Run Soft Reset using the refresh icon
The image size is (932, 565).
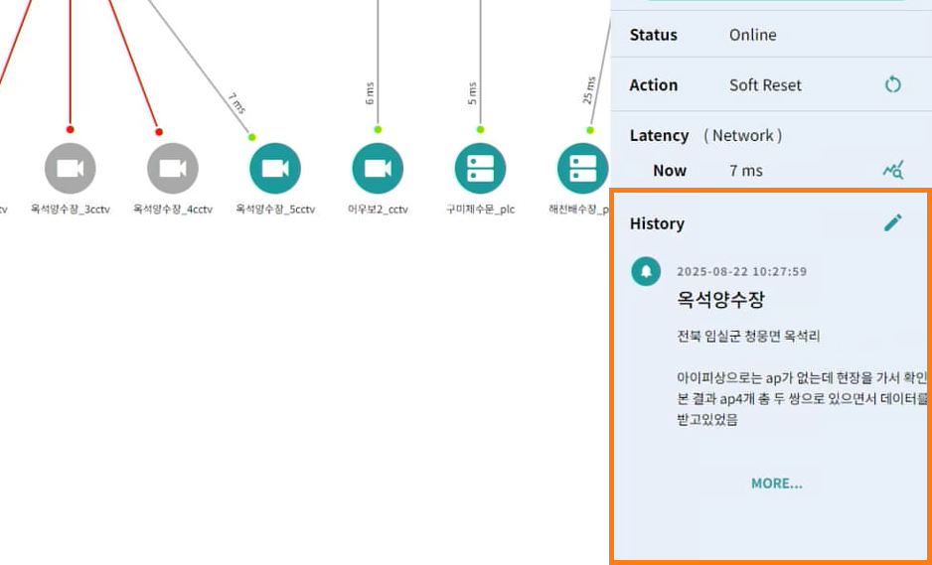(892, 84)
